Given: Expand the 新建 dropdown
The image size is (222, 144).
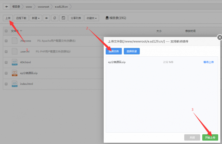Looking at the screenshot, I should click(x=36, y=18).
